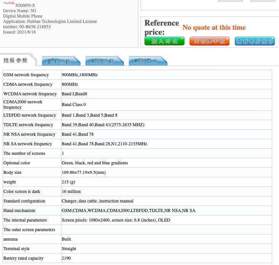Click the orange 同品牌手机 button
This screenshot has width=279, height=265.
[209, 41]
